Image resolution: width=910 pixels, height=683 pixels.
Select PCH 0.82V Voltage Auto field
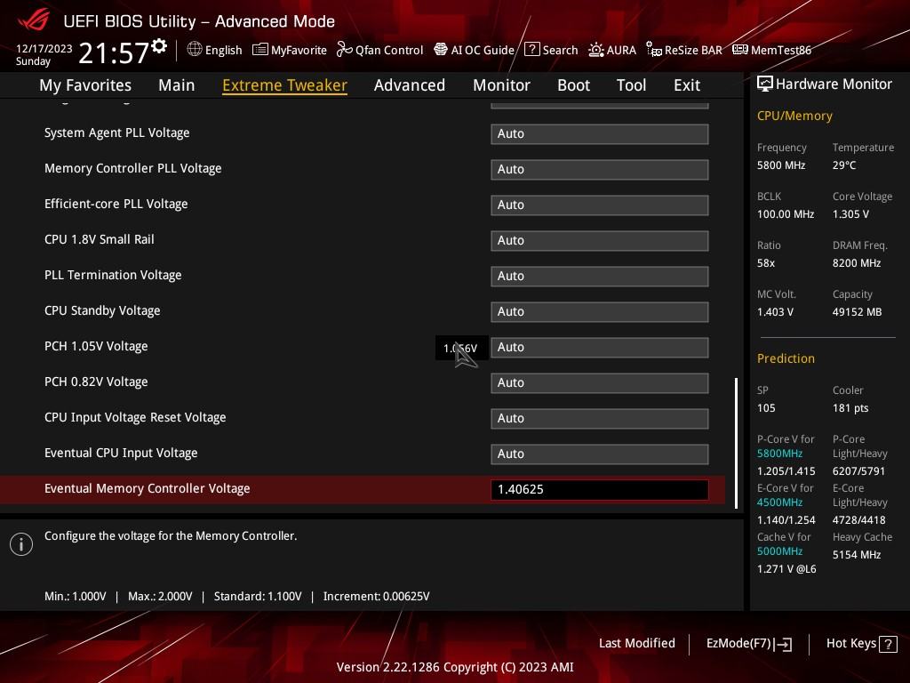click(x=600, y=382)
